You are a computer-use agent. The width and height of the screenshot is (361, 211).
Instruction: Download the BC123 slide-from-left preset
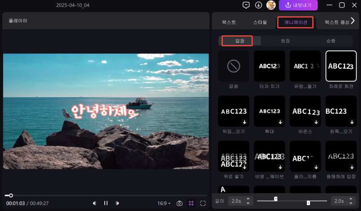click(x=352, y=122)
